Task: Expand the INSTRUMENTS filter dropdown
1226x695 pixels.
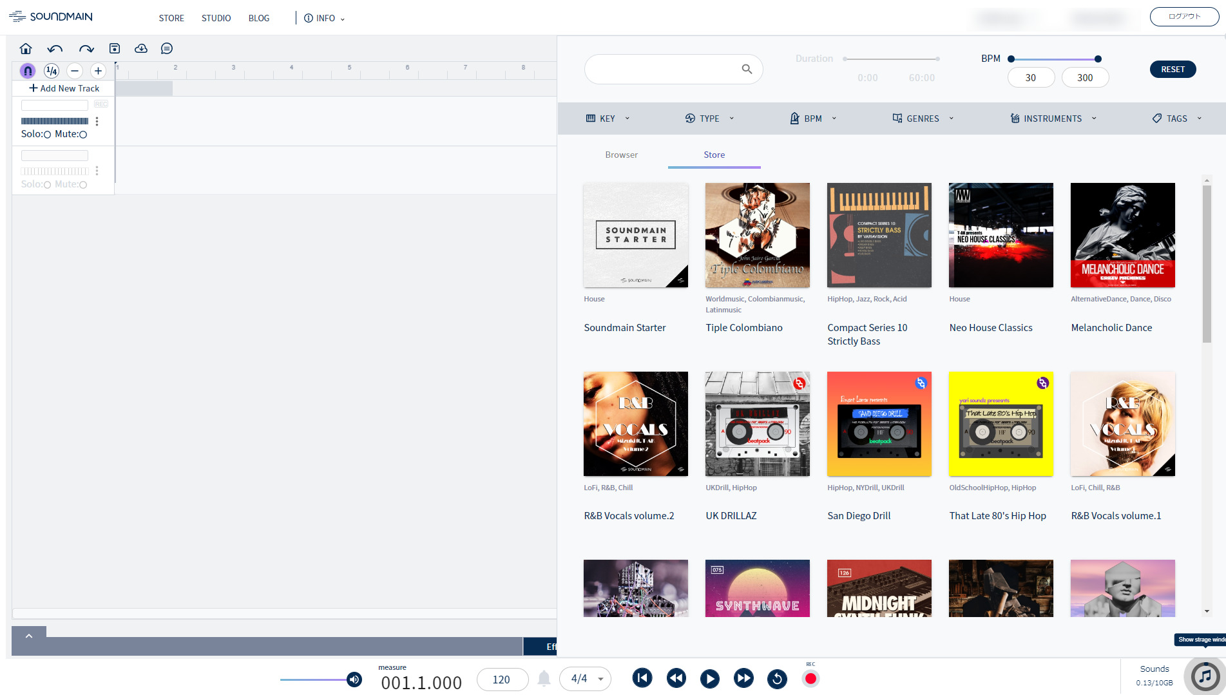Action: pos(1053,119)
